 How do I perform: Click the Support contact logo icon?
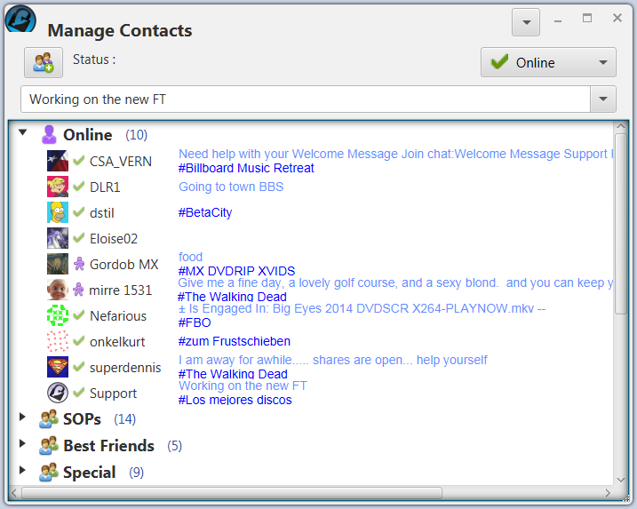[58, 393]
